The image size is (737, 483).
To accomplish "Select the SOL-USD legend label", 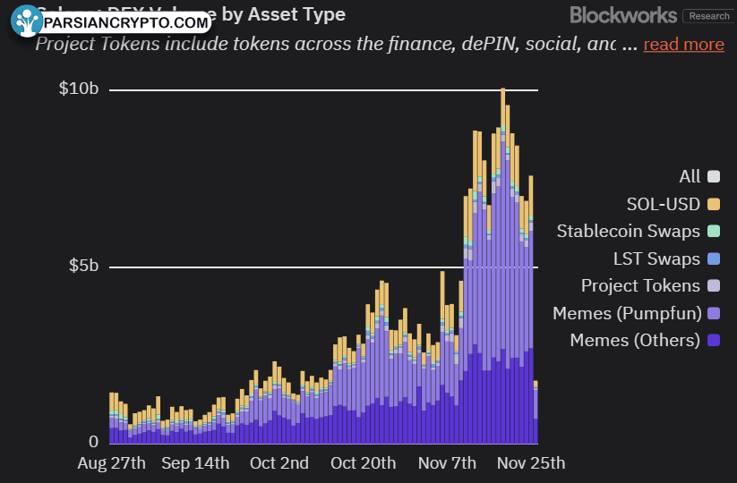I will pyautogui.click(x=664, y=204).
